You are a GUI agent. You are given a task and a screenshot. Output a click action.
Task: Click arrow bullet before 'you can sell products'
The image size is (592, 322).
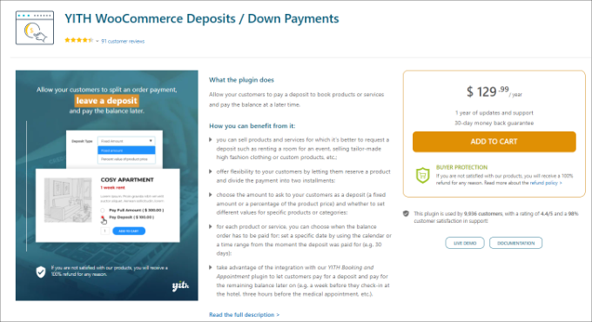coord(211,139)
